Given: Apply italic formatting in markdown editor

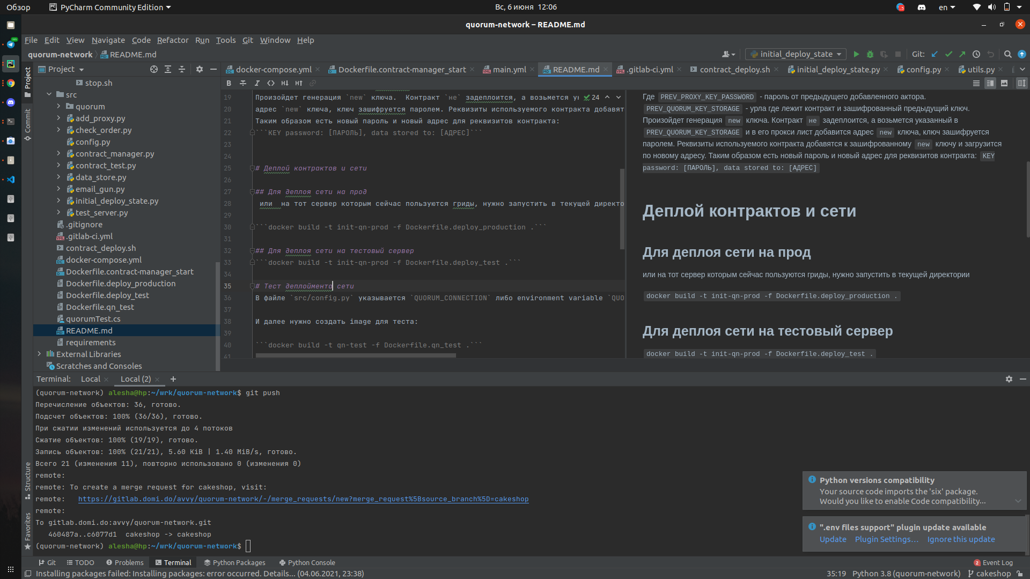Looking at the screenshot, I should (x=257, y=83).
